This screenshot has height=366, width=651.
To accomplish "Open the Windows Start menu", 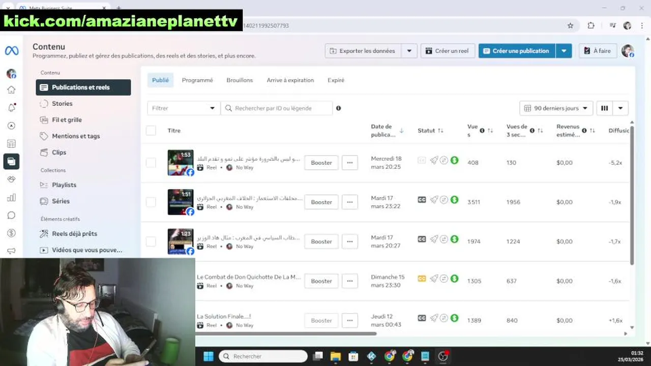I will coord(209,356).
